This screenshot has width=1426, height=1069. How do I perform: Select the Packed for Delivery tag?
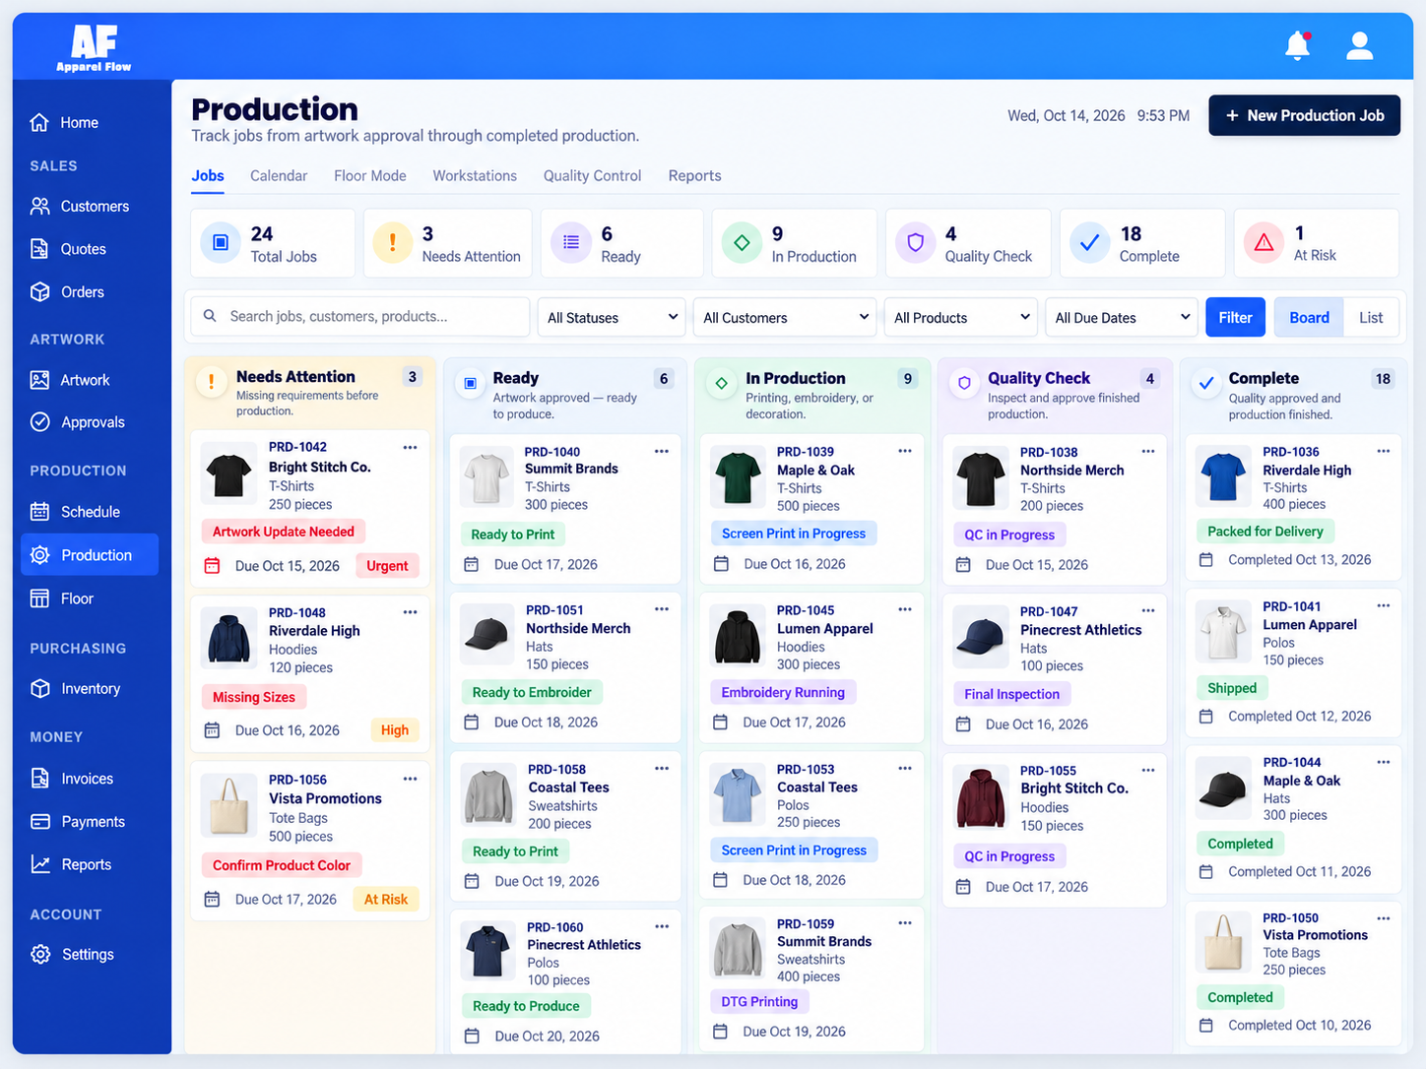[x=1265, y=531]
